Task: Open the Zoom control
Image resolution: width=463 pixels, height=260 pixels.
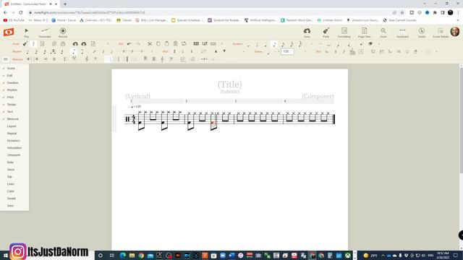Action: tap(383, 32)
